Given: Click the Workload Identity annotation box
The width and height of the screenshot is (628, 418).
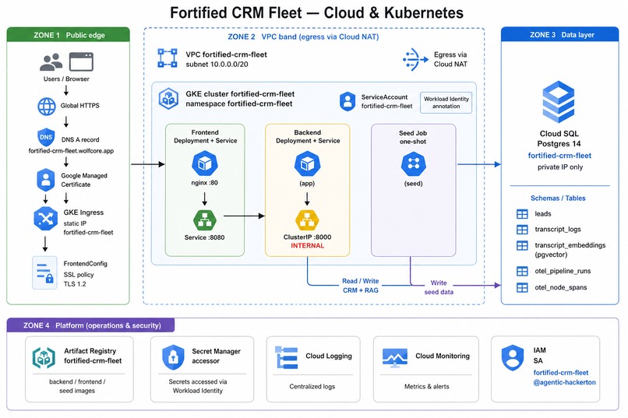Looking at the screenshot, I should click(x=446, y=103).
